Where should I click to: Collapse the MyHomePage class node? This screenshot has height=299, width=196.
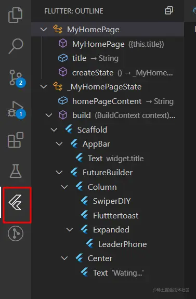[44, 29]
